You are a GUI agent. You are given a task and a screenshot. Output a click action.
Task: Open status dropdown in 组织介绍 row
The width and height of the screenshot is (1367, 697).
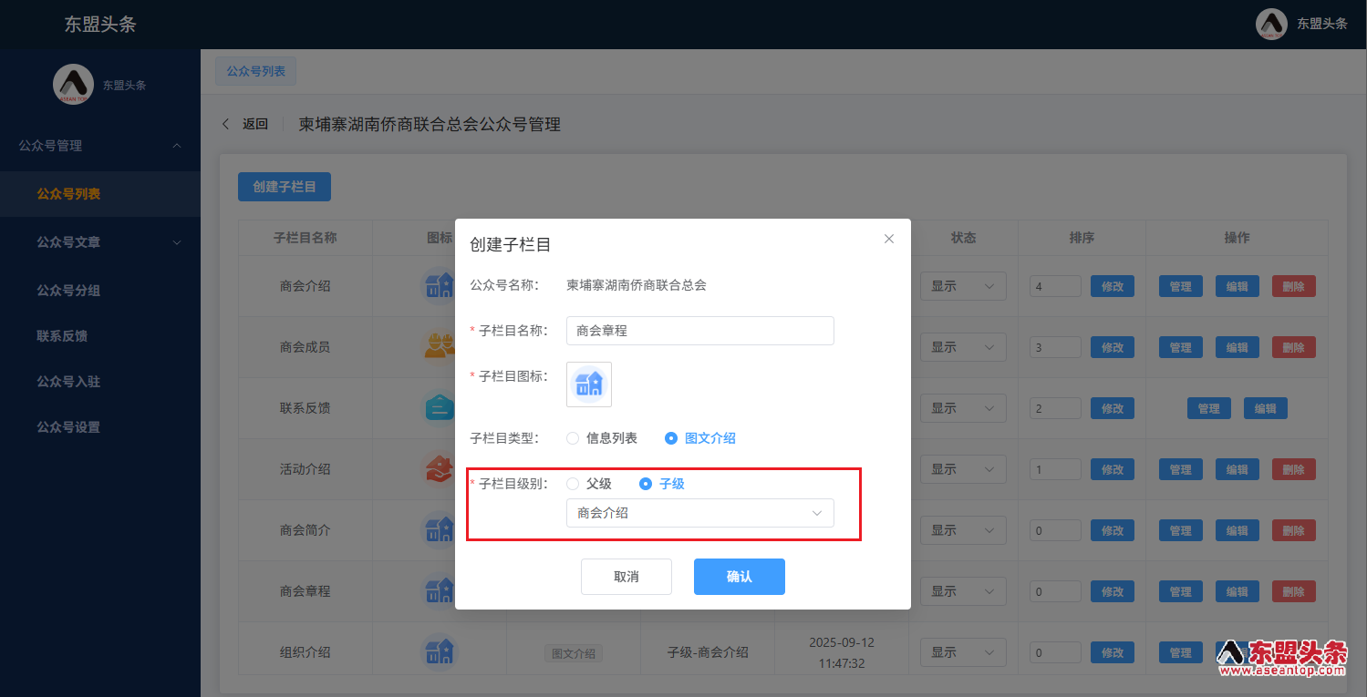click(963, 652)
